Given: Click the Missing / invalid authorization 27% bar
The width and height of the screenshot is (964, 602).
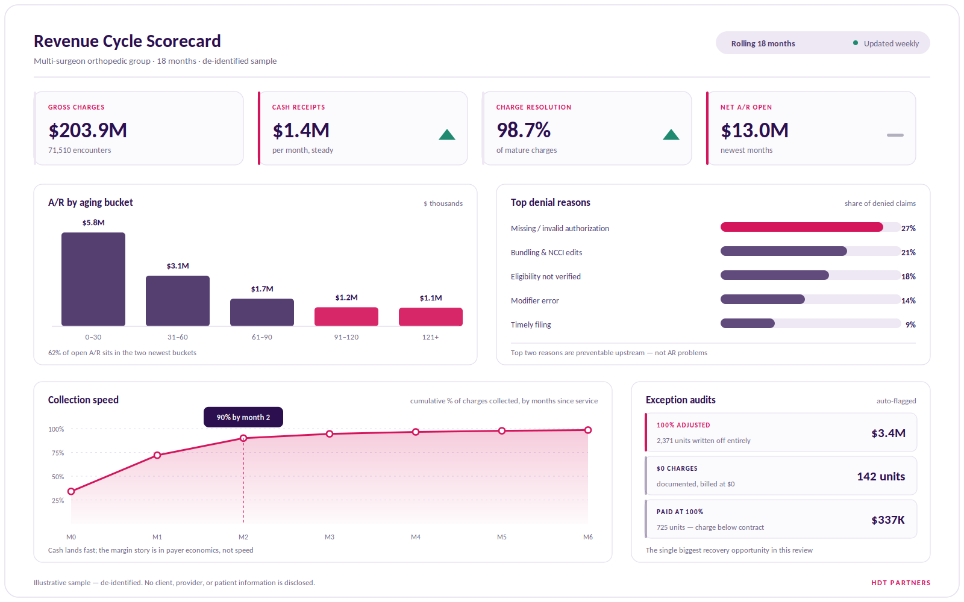Looking at the screenshot, I should (802, 227).
